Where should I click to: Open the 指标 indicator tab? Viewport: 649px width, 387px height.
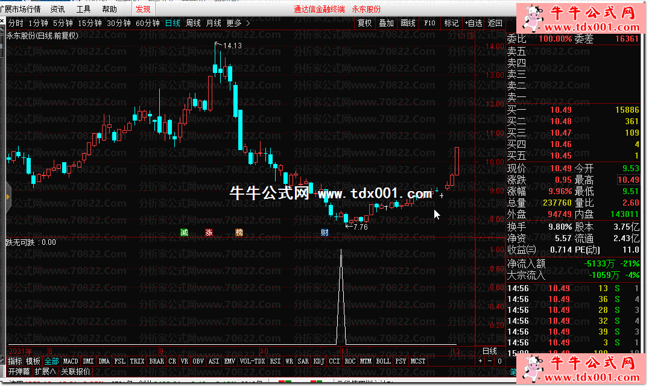point(15,361)
